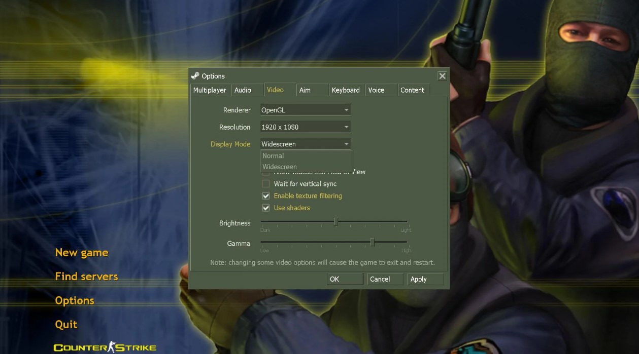The height and width of the screenshot is (354, 639).
Task: Collapse the Display Mode dropdown
Action: click(x=305, y=144)
